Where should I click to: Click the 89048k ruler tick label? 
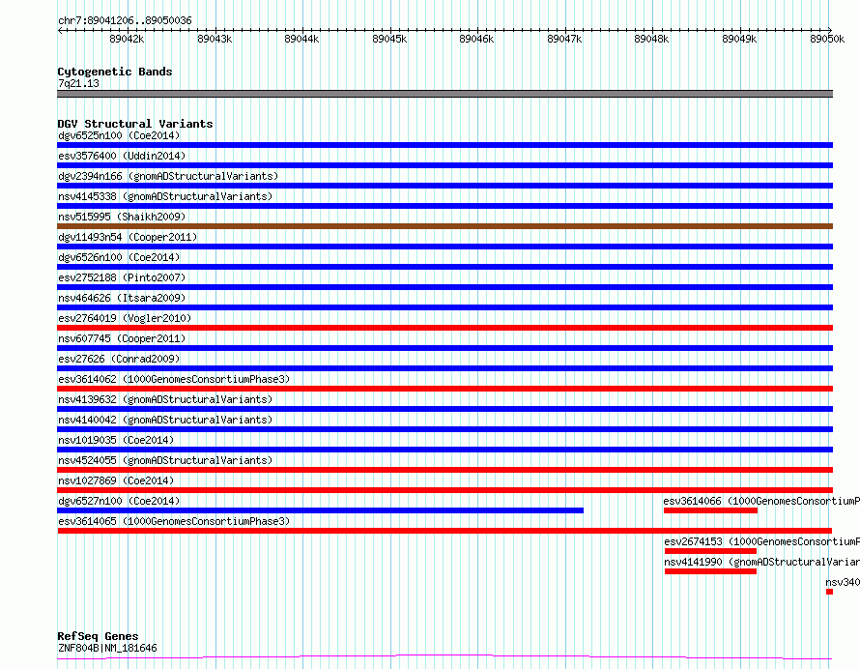pos(651,39)
